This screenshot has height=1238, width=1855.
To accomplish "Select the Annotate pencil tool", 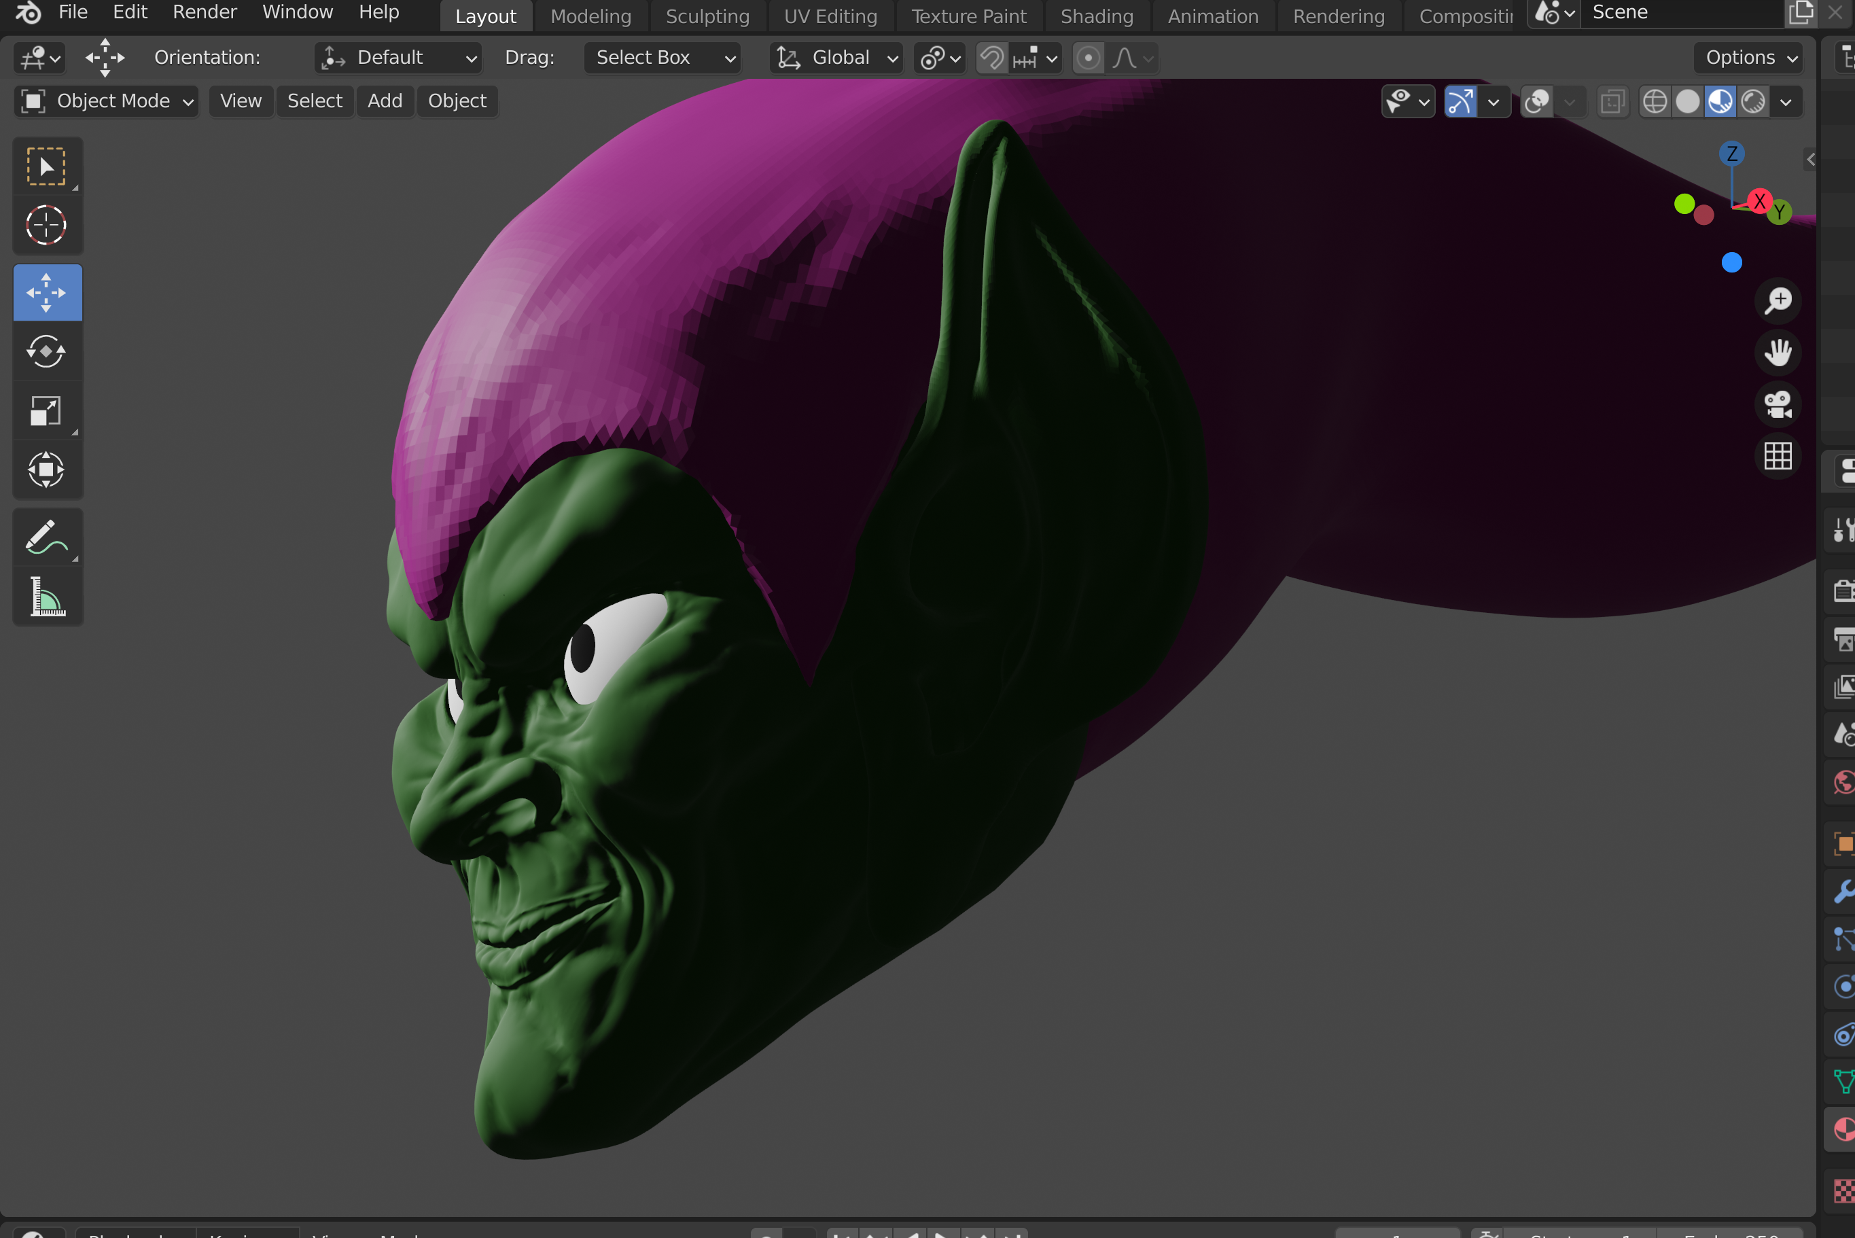I will click(x=46, y=537).
